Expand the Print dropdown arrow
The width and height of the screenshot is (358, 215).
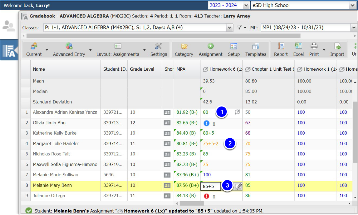[324, 50]
